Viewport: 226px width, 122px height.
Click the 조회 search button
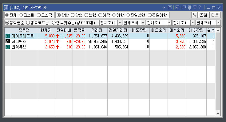203,15
